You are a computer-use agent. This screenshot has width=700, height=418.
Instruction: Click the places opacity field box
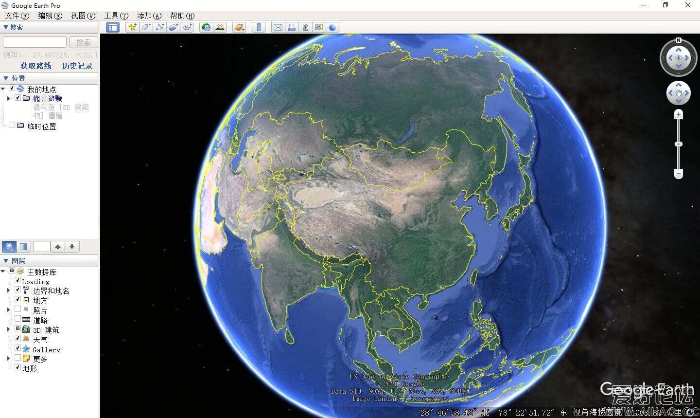tap(41, 247)
